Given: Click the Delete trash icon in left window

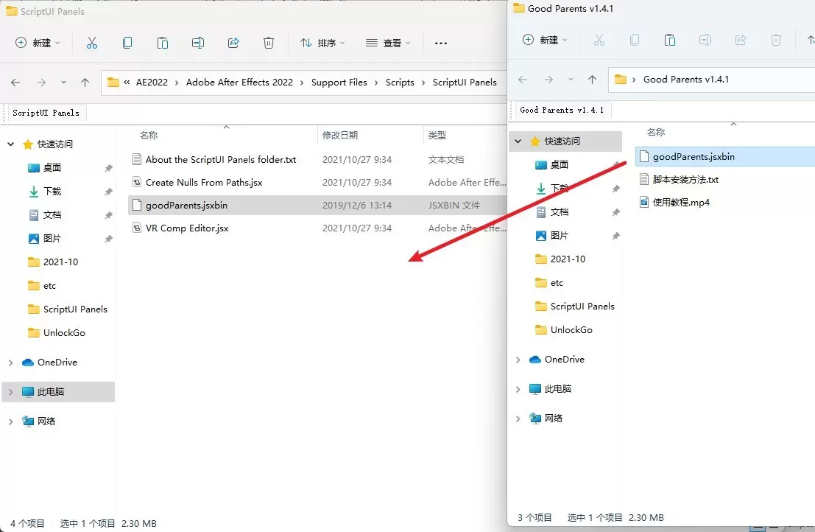Looking at the screenshot, I should (x=269, y=43).
